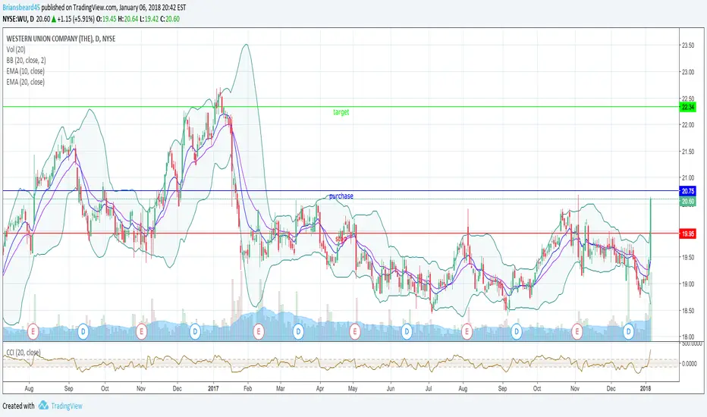Click the WESTERN UNION COMPANY chart title
The image size is (707, 417).
tap(61, 39)
